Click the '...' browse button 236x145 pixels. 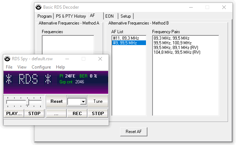(x=56, y=114)
